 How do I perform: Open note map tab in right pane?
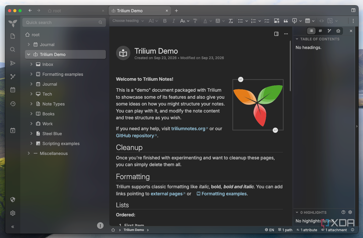pos(329,31)
